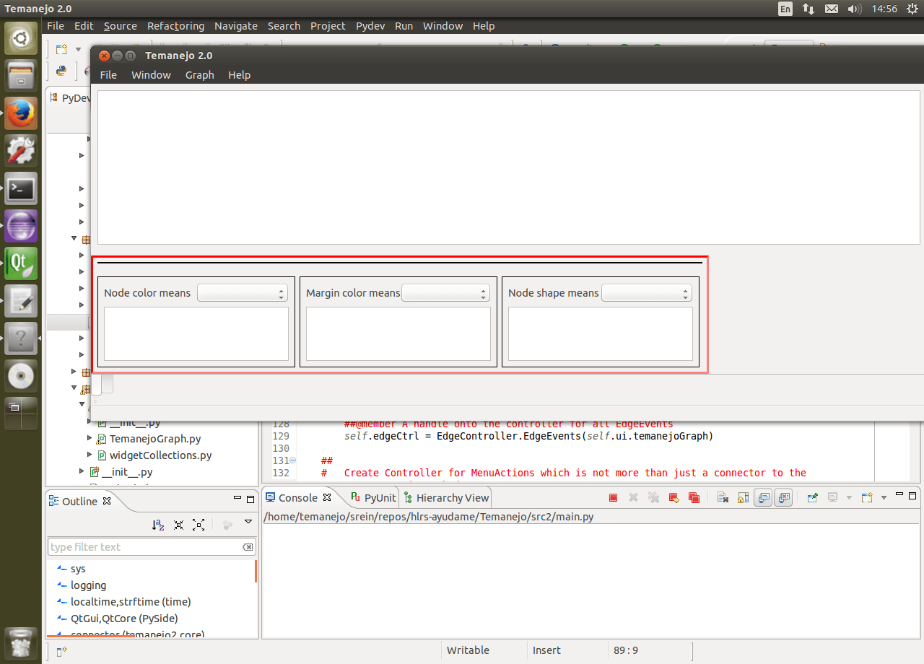Open Display Selected Console dropdown arrow
The height and width of the screenshot is (664, 924).
click(x=848, y=497)
